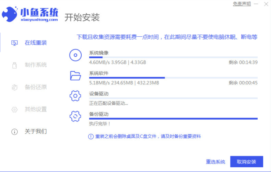This screenshot has height=172, width=271.
Task: Click the 正在匹配设备驱动... status text
Action: (x=108, y=103)
